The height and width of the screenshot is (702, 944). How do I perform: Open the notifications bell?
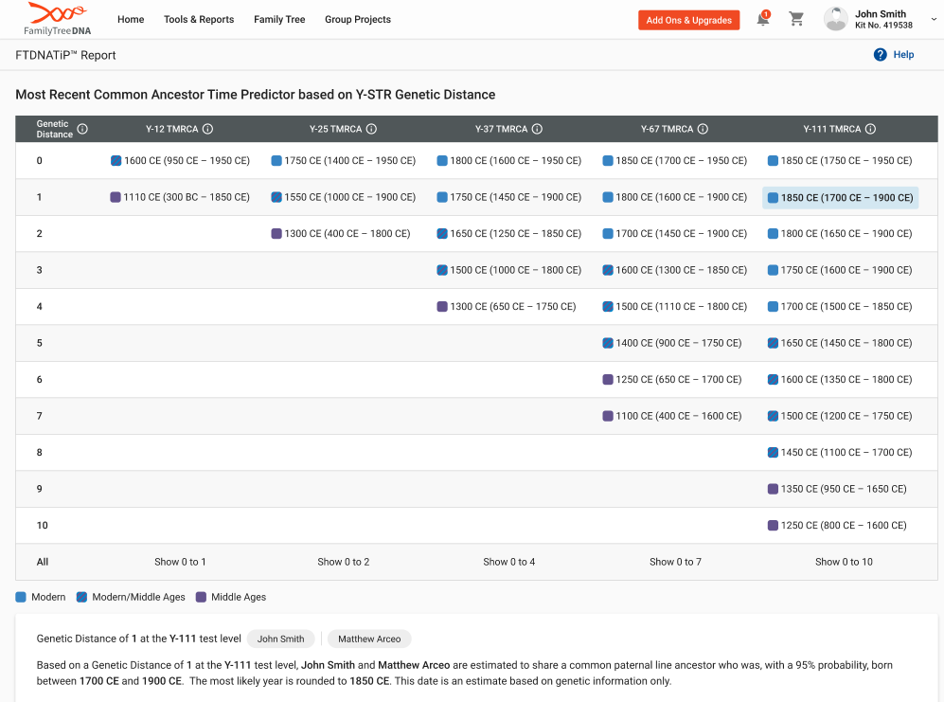(763, 19)
